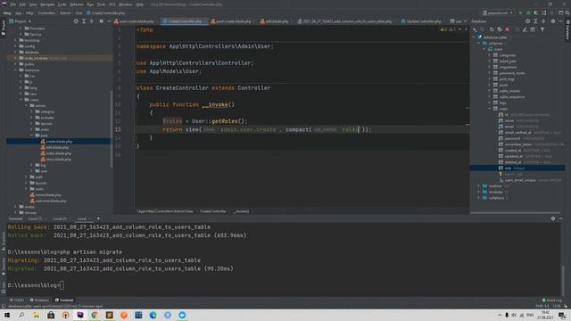Image resolution: width=571 pixels, height=321 pixels.
Task: Open Chrome from the Windows taskbar
Action: coord(95,315)
